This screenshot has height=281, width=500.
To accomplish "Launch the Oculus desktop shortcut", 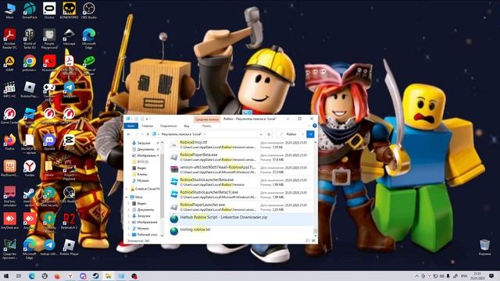I will pos(49,10).
